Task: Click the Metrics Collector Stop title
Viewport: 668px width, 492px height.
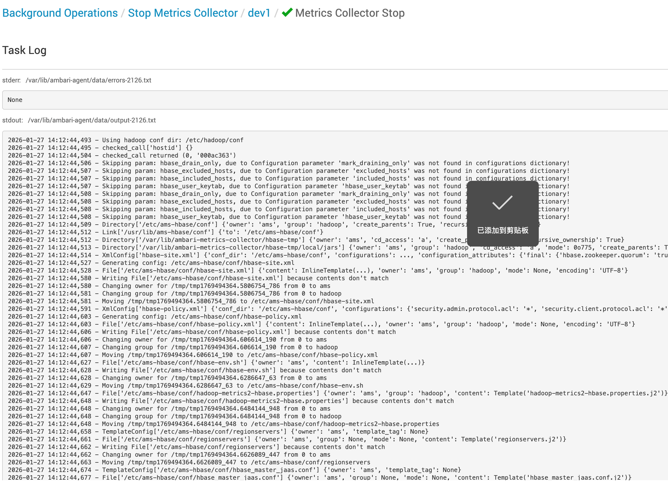Action: [350, 13]
